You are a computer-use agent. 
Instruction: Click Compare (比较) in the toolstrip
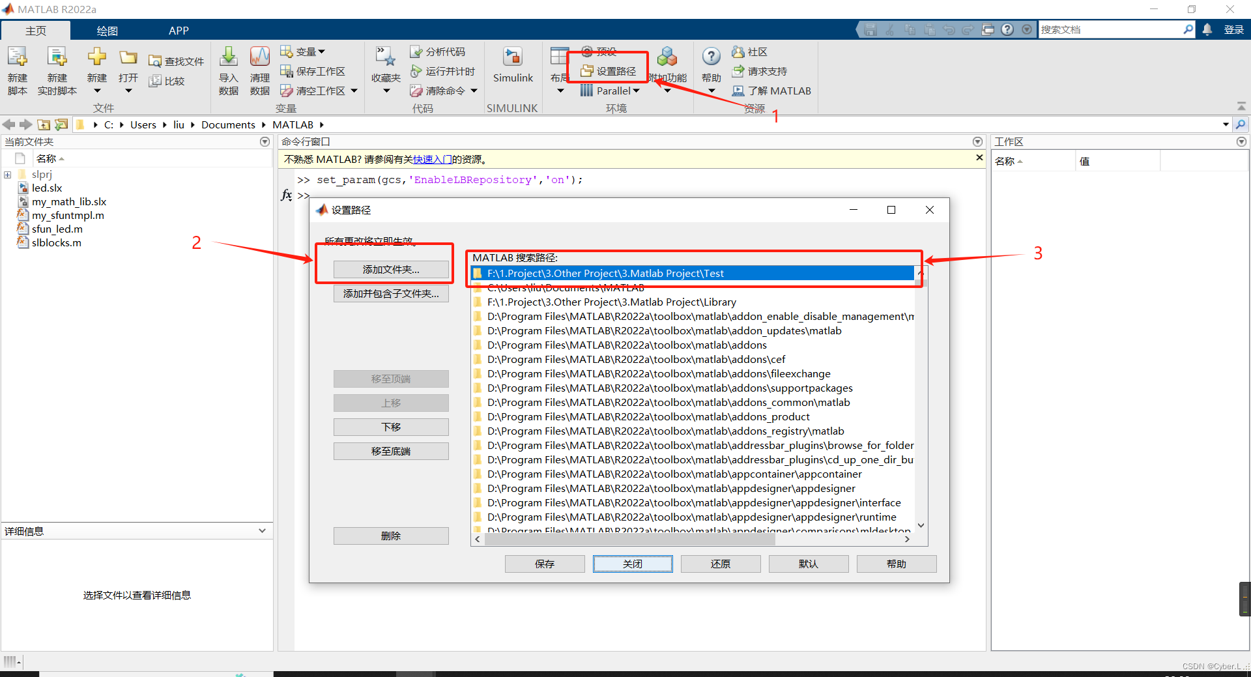(167, 81)
